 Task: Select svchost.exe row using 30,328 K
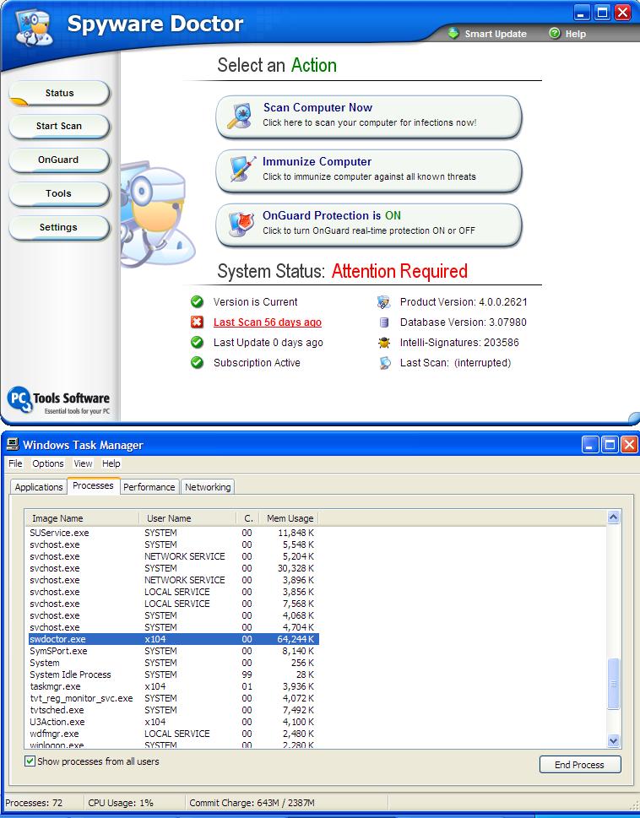[173, 568]
